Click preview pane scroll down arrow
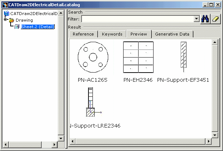Image resolution: width=223 pixels, height=151 pixels. [215, 135]
